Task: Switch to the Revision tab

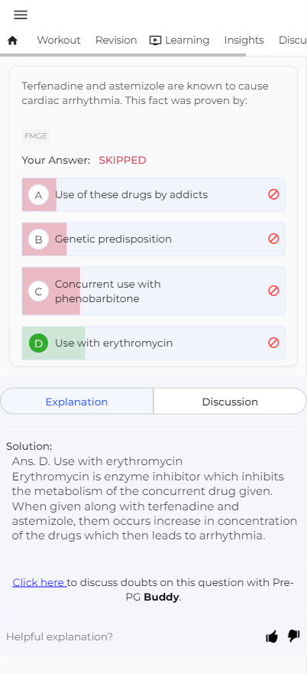Action: pos(116,40)
